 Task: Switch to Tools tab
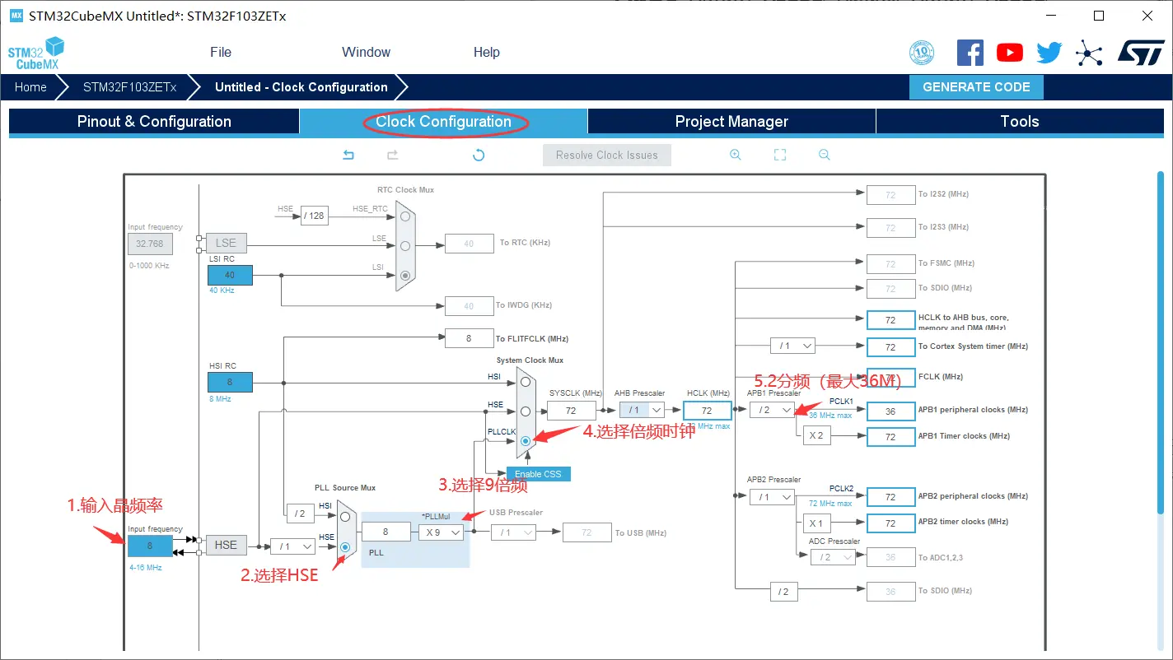click(x=1020, y=121)
